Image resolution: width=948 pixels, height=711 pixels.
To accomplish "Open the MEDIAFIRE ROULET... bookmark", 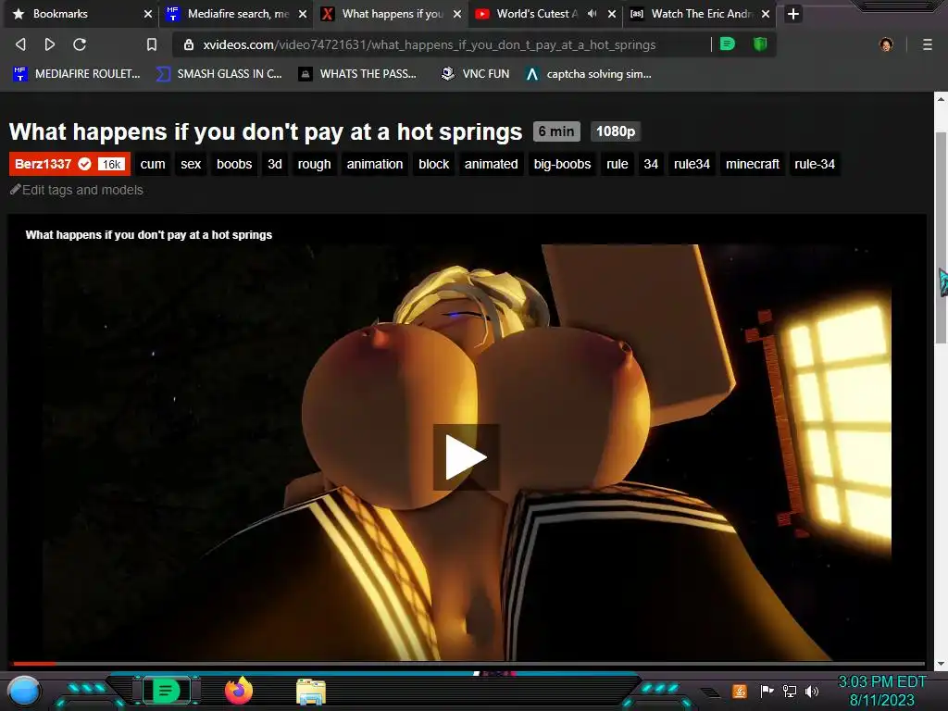I will (x=76, y=74).
